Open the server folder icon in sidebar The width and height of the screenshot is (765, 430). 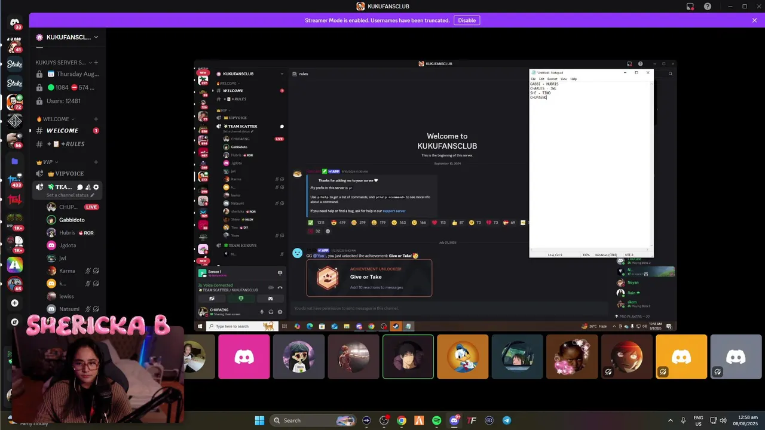tap(15, 161)
